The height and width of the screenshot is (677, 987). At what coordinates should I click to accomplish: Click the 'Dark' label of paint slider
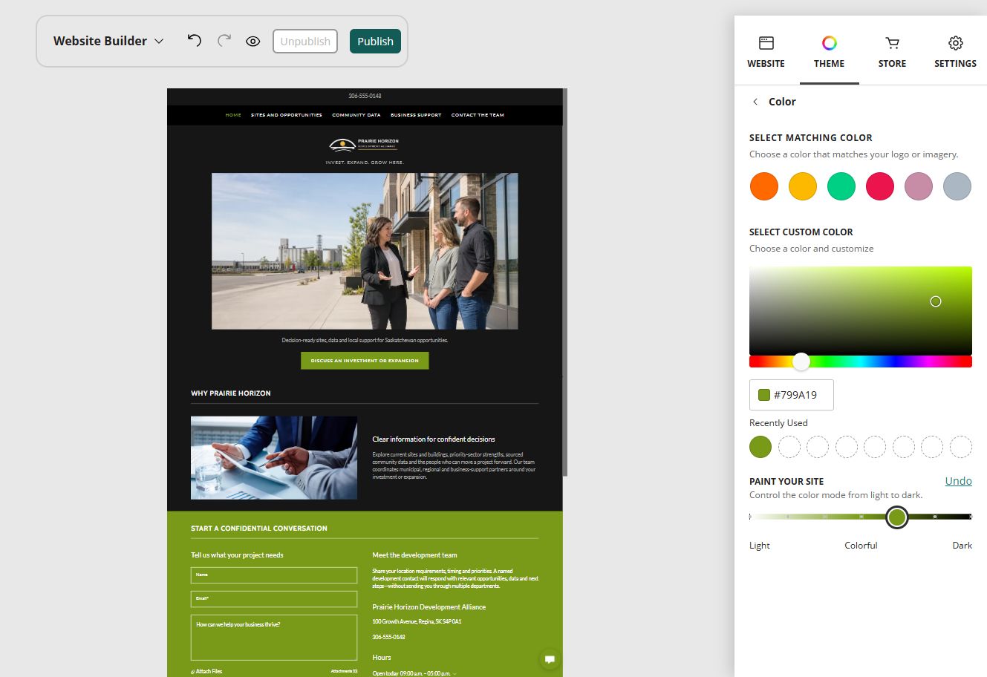click(x=962, y=546)
